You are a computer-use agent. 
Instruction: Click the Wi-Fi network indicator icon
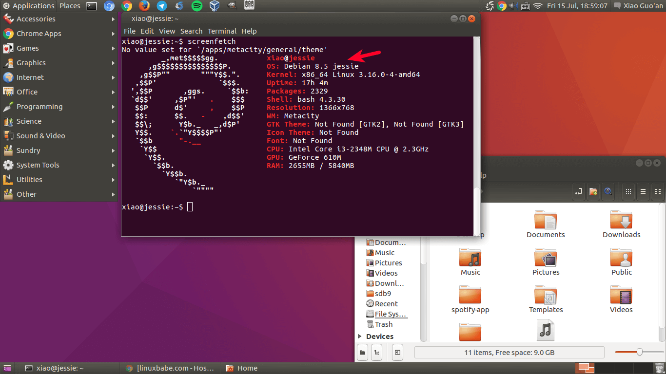[x=538, y=6]
